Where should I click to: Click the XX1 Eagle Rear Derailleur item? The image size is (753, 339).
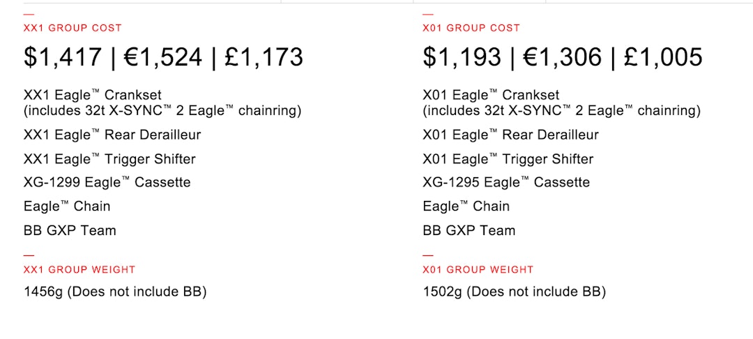(112, 135)
